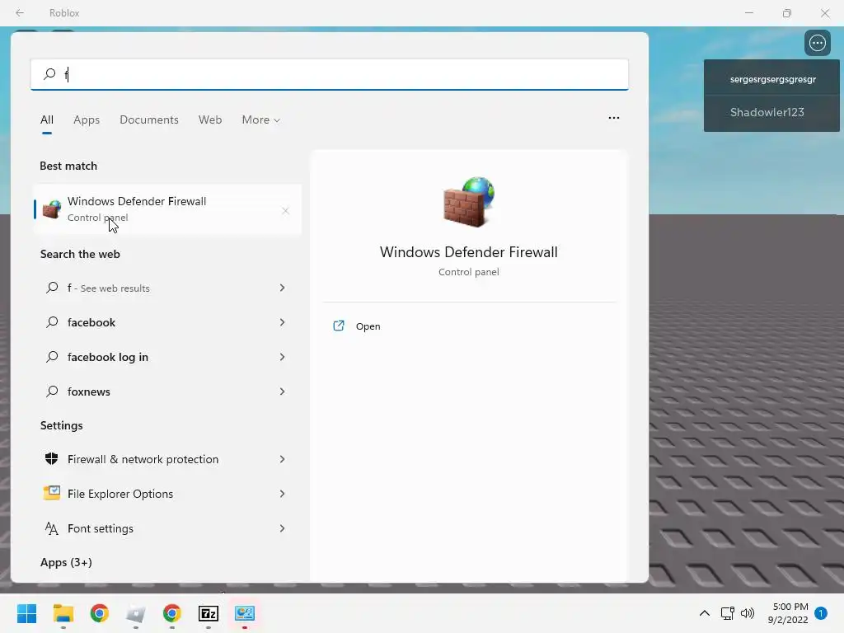Expand the More filter dropdown
Screen dimensions: 844x633
261,120
